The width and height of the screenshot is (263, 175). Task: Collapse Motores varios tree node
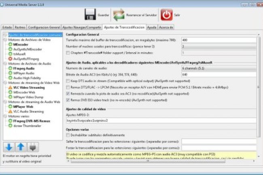tap(5, 116)
